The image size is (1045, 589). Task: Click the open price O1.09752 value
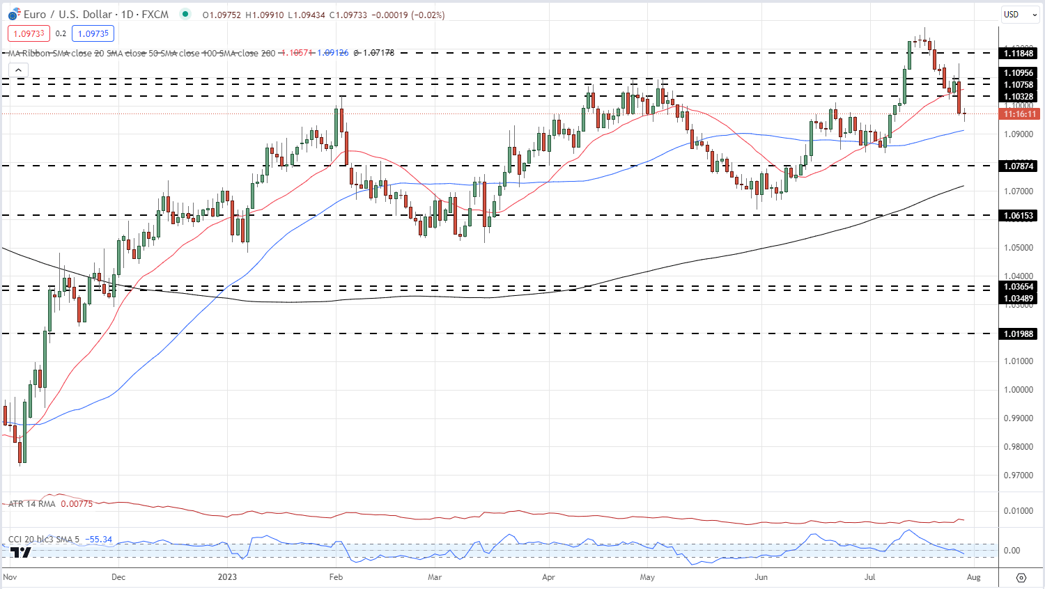(x=222, y=15)
